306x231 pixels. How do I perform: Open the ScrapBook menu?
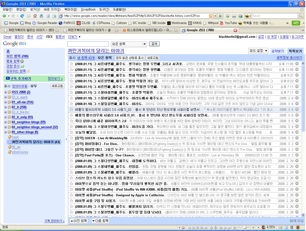pos(88,9)
